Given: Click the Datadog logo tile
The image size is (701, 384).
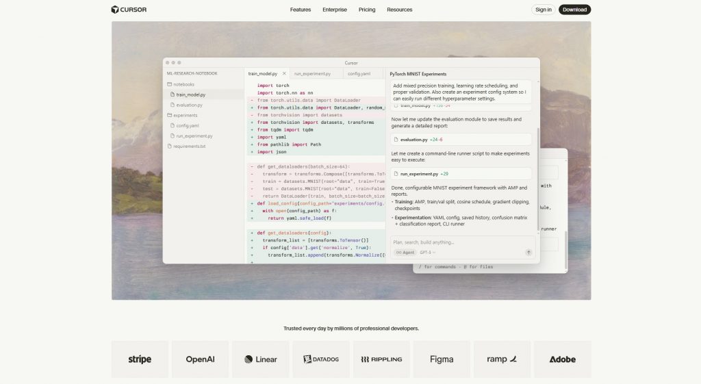Looking at the screenshot, I should (x=321, y=359).
